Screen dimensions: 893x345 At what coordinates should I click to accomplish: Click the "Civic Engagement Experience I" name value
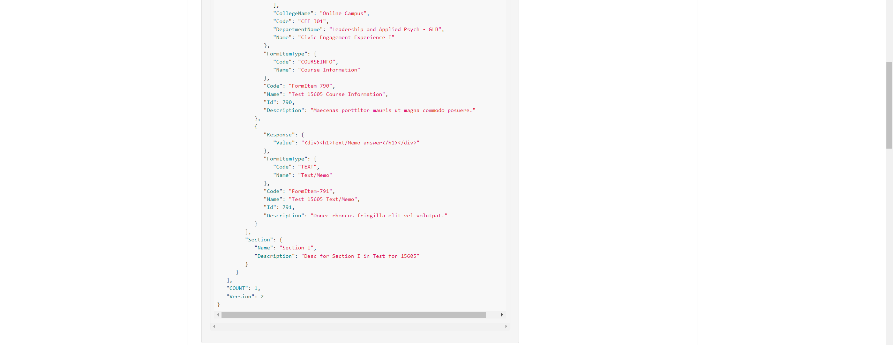[346, 38]
